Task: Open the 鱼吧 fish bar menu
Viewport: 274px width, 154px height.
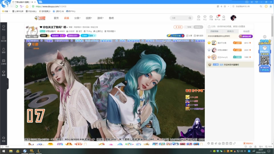Action: (x=111, y=18)
